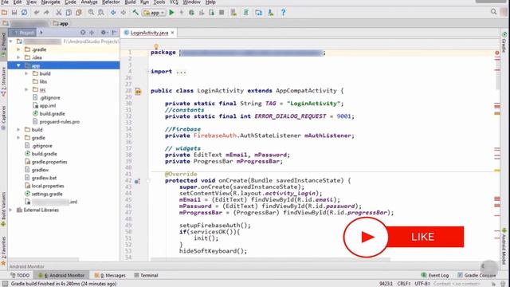The height and width of the screenshot is (287, 510).
Task: Open the Messages tool window
Action: [110, 275]
